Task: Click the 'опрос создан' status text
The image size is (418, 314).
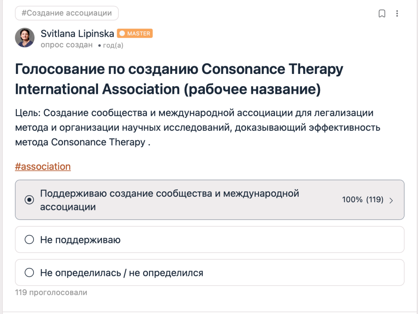Action: coord(67,45)
